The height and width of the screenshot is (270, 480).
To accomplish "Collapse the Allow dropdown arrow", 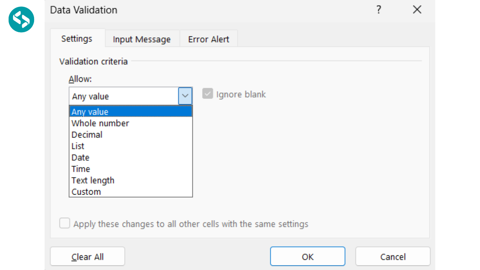I will click(x=185, y=96).
